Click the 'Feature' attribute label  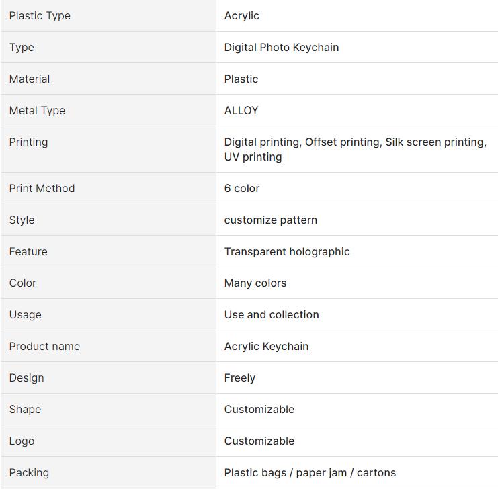[28, 251]
